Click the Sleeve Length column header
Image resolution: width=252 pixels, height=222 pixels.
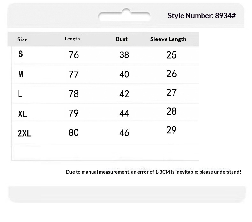(x=168, y=39)
